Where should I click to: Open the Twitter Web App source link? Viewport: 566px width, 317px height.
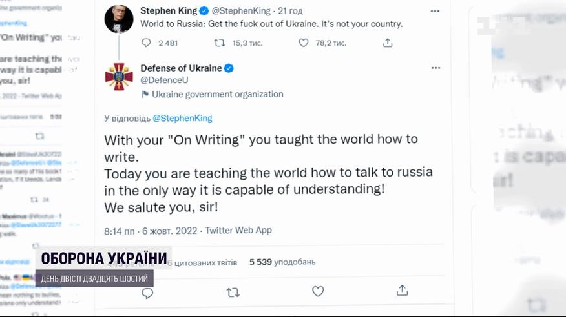coord(239,230)
